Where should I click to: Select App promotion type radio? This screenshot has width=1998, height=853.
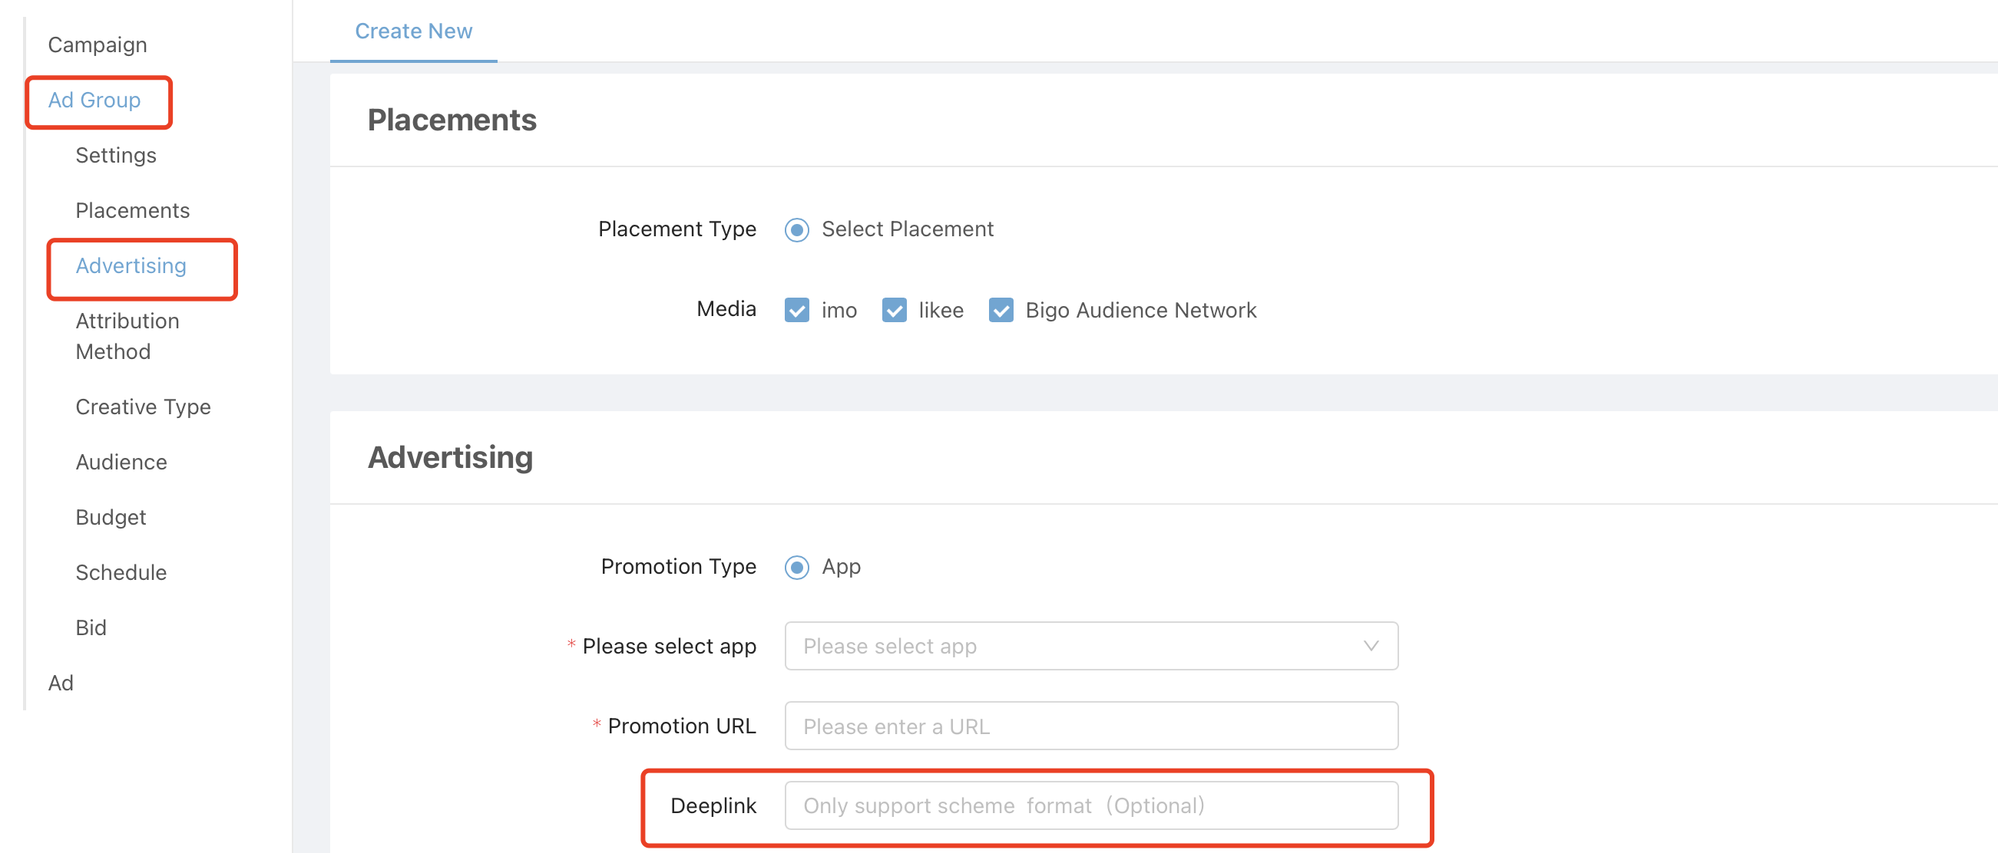[796, 567]
